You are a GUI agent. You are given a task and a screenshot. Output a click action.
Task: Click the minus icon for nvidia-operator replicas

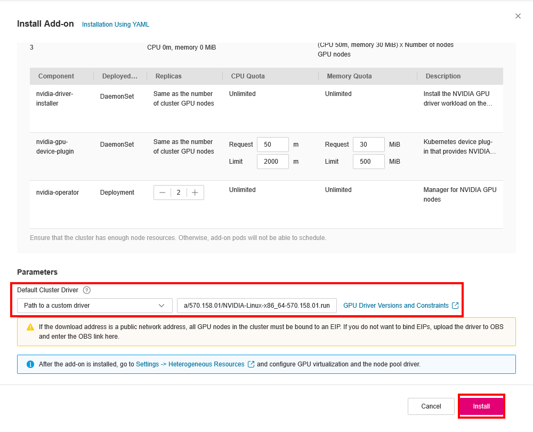click(x=162, y=193)
